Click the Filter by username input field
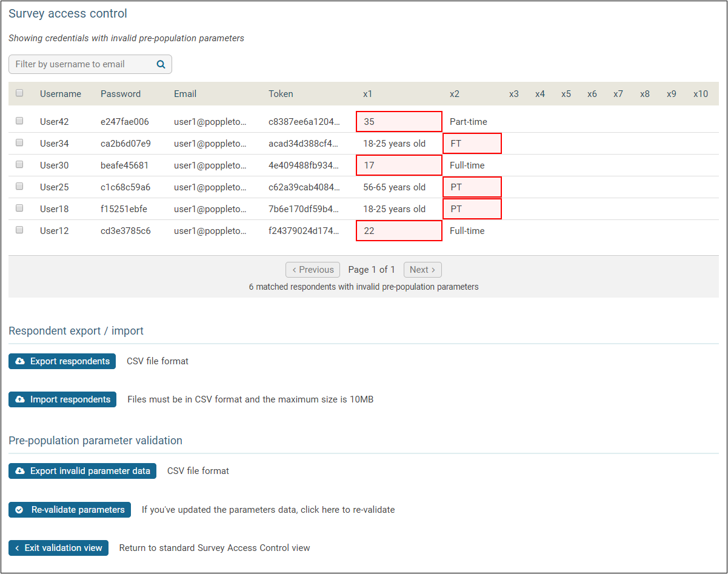The height and width of the screenshot is (574, 728). (90, 64)
